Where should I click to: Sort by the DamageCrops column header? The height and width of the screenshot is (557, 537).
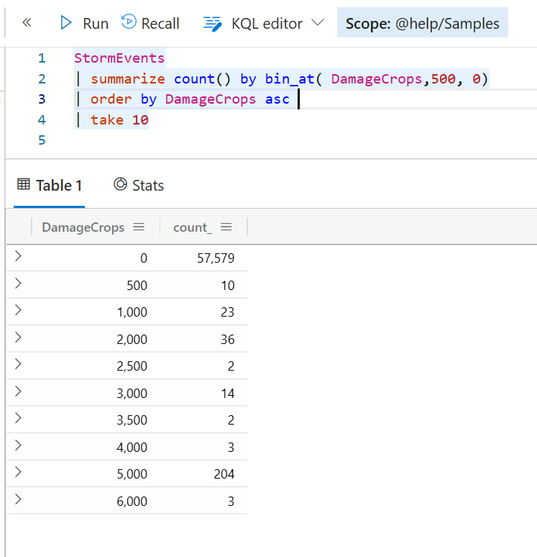[x=83, y=227]
